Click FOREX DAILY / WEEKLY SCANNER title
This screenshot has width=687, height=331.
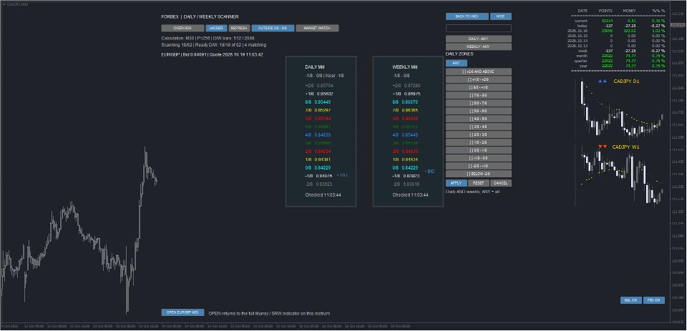[x=200, y=16]
